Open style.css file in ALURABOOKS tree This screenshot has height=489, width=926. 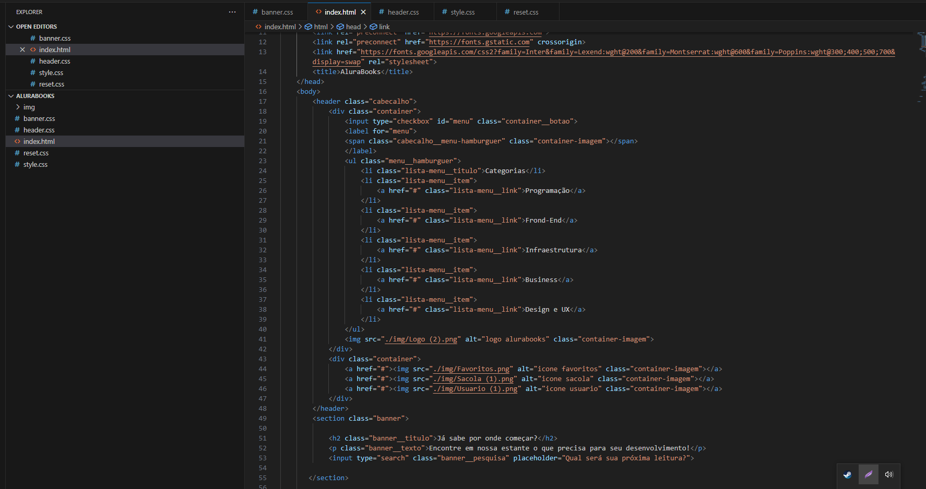tap(35, 164)
